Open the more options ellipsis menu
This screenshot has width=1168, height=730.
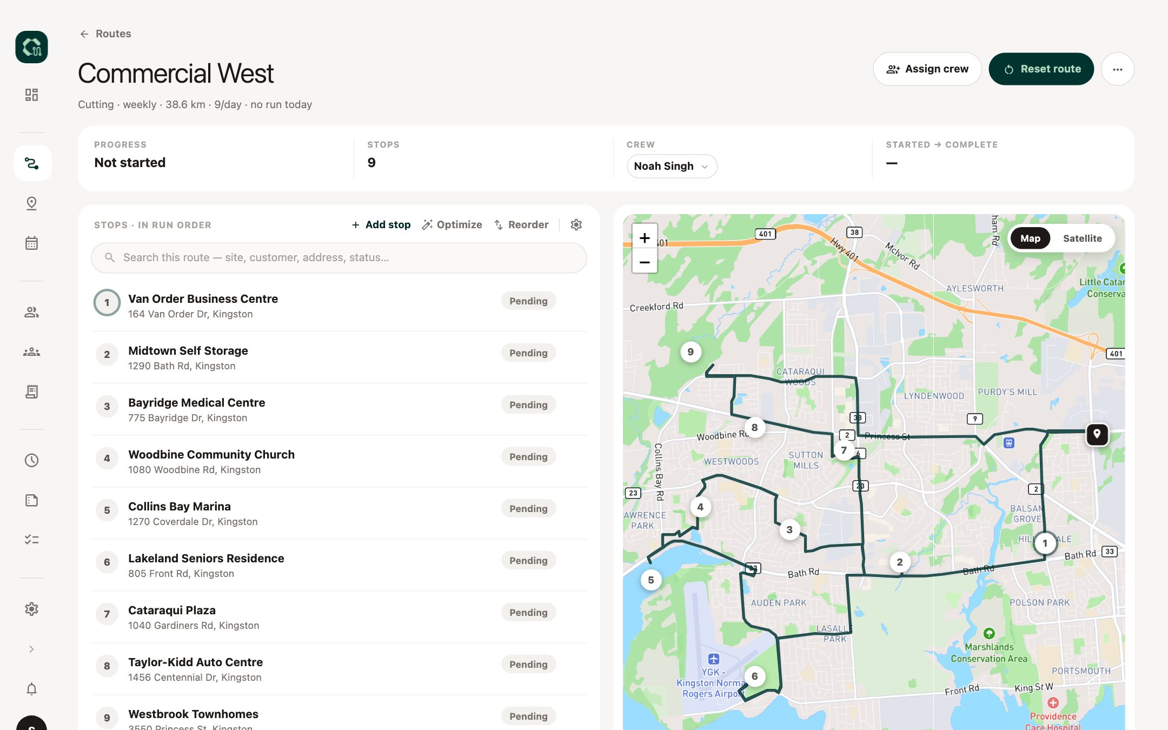coord(1117,69)
